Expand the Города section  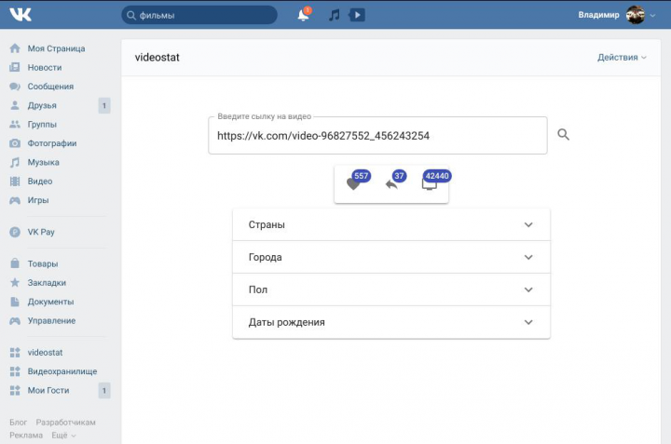point(391,257)
